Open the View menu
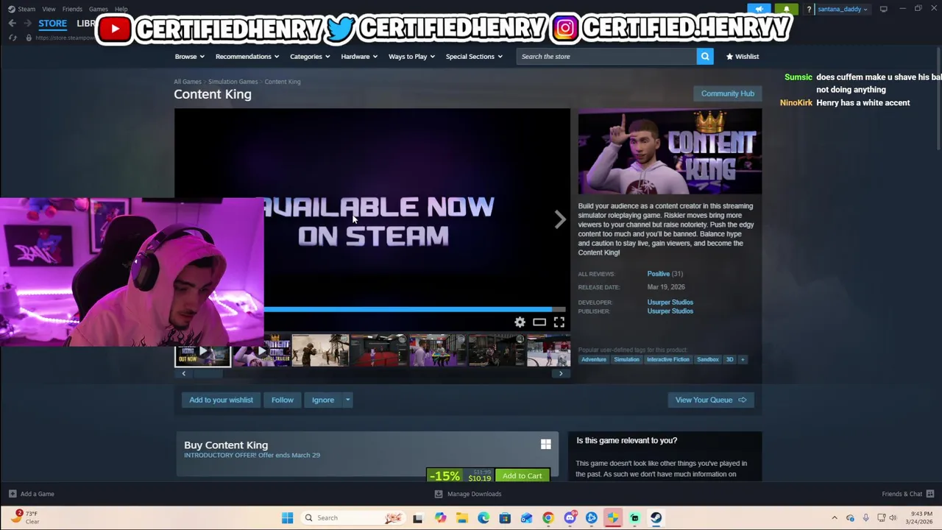942x530 pixels. pyautogui.click(x=49, y=9)
